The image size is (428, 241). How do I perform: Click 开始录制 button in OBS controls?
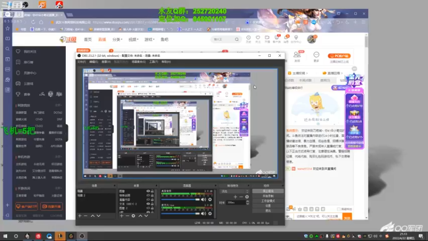point(268,196)
